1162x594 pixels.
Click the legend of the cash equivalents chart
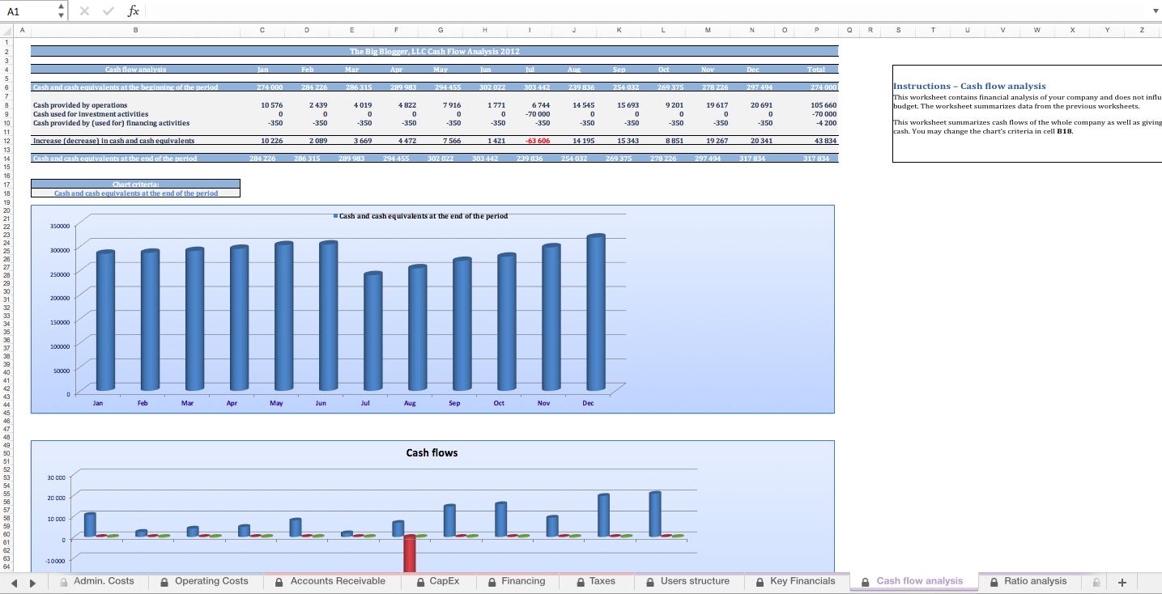point(420,216)
